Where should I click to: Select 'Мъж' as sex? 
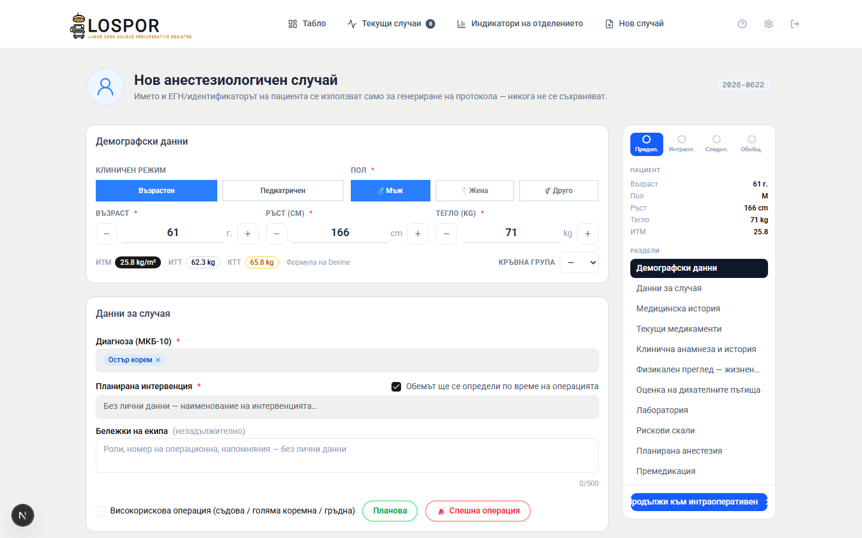point(390,191)
